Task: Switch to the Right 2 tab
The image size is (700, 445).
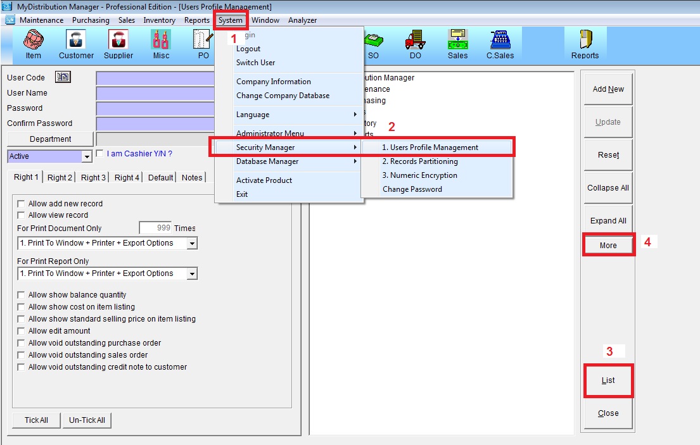Action: coord(60,178)
